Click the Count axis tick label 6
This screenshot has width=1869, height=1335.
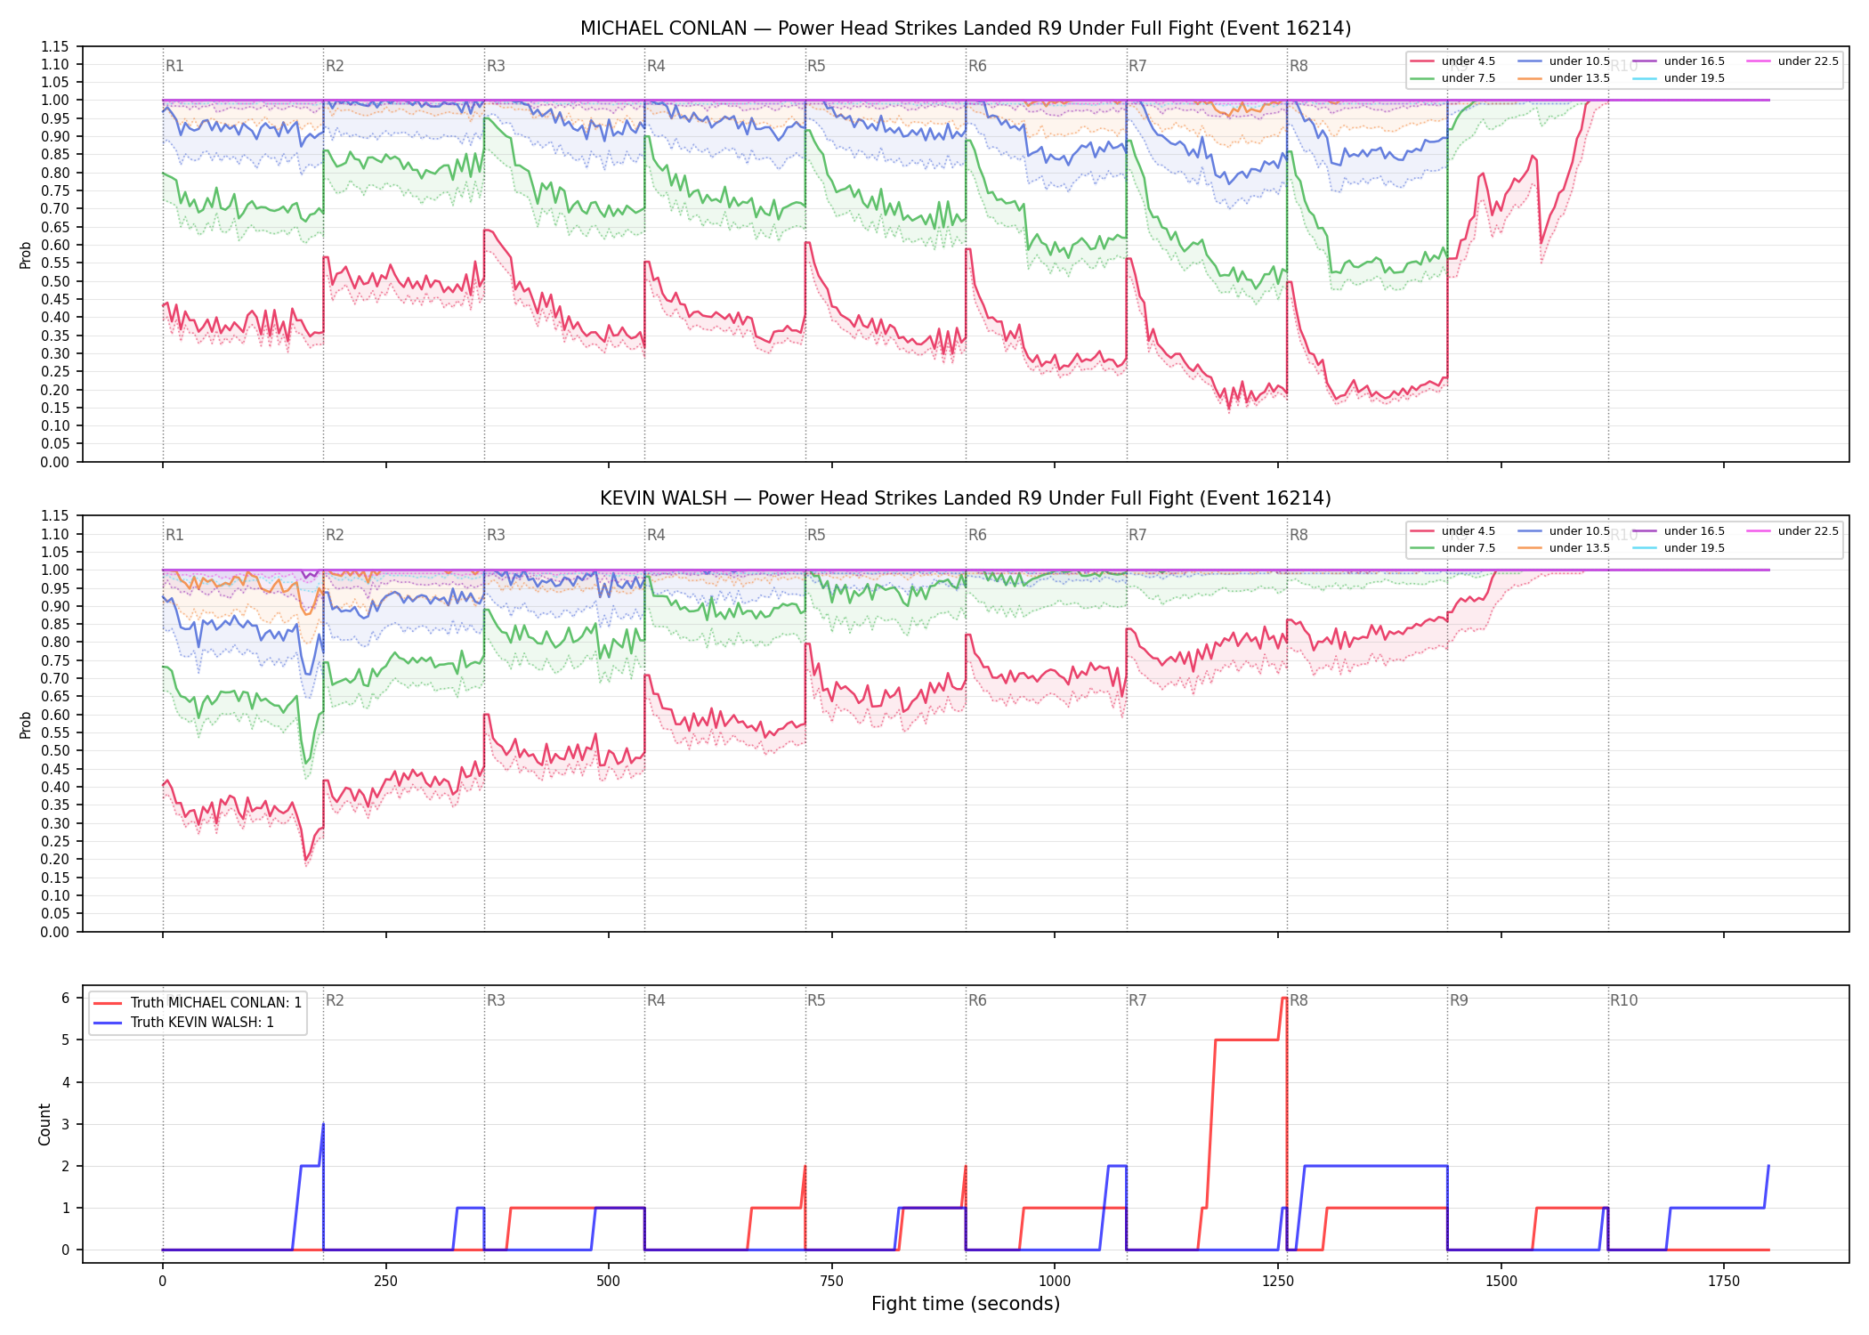[66, 999]
